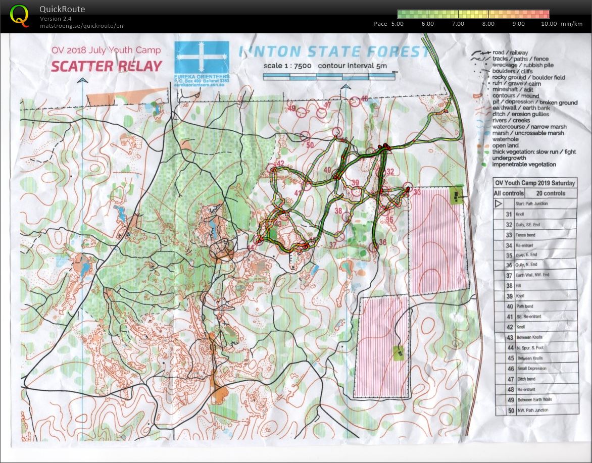Click control circle 36 on the map
This screenshot has width=592, height=463.
pyautogui.click(x=373, y=247)
